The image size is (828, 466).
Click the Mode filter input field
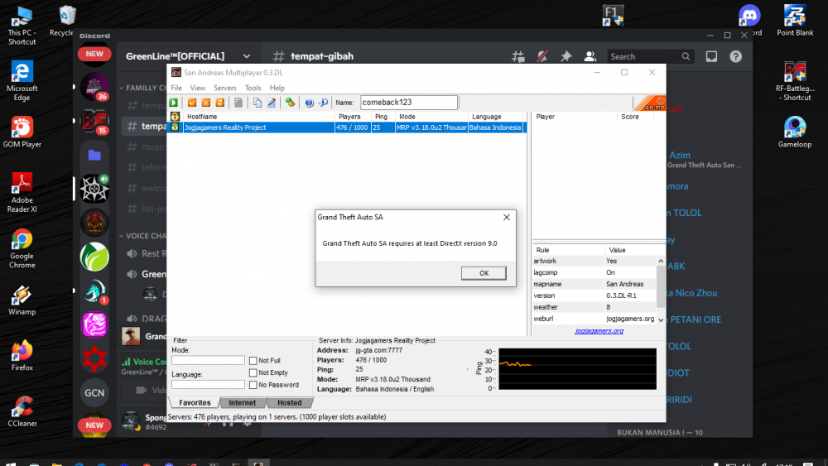[x=208, y=360]
